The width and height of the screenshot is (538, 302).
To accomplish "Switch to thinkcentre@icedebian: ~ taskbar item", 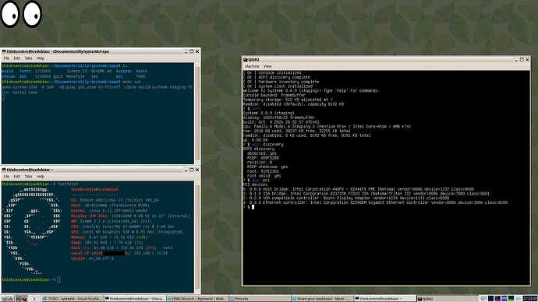I will [x=385, y=299].
